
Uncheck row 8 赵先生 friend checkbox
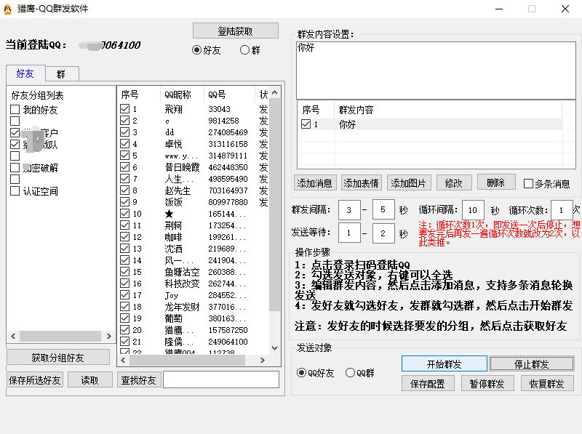(125, 190)
